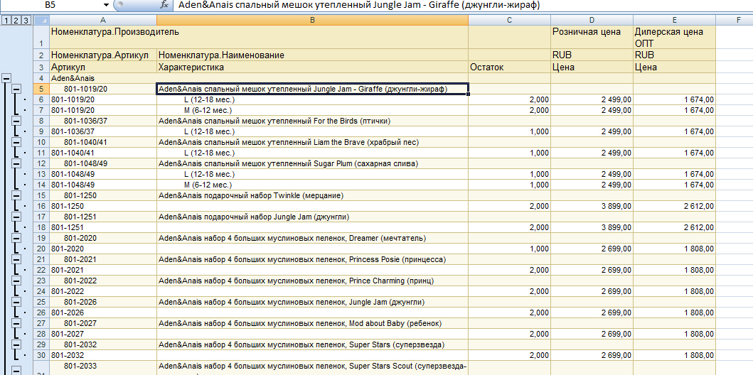This screenshot has height=375, width=753.
Task: Select the Princess Posie product cell
Action: [312, 259]
